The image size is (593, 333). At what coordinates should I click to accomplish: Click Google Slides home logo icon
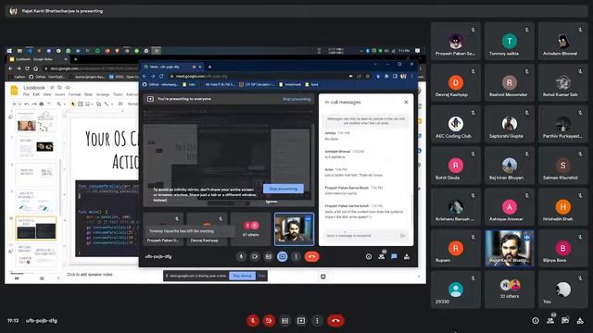[x=15, y=91]
